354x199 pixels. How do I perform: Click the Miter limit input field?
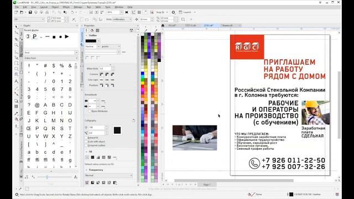click(x=105, y=69)
